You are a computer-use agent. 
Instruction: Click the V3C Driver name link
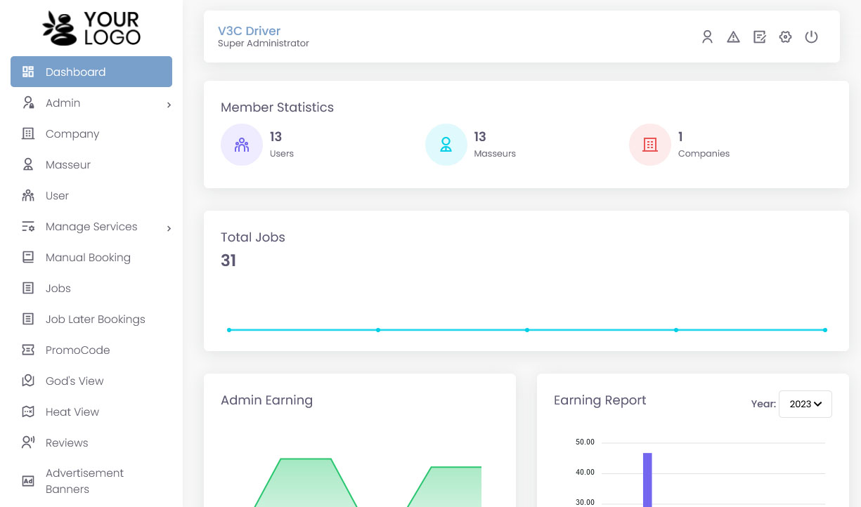(249, 31)
